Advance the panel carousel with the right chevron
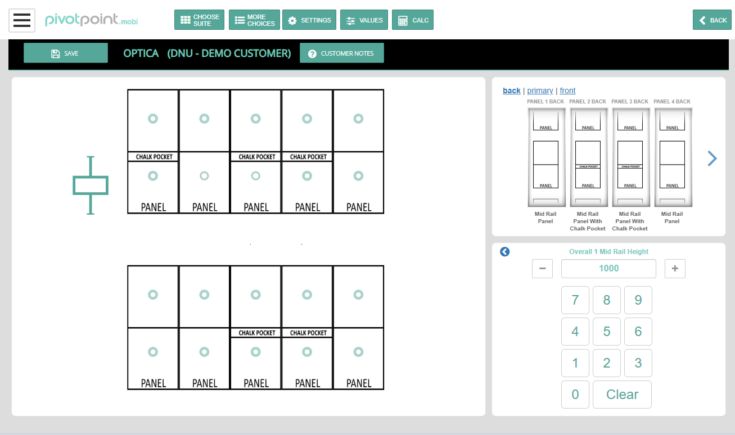The image size is (735, 435). 712,158
